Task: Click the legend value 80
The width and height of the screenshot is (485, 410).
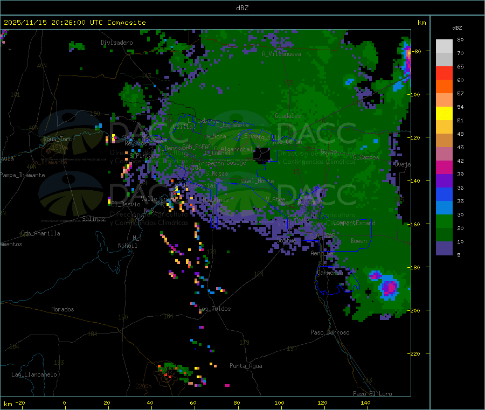Action: click(460, 39)
